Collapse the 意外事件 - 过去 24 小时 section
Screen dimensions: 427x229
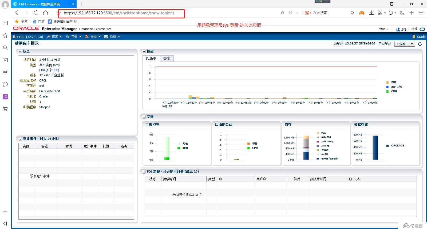pos(20,139)
